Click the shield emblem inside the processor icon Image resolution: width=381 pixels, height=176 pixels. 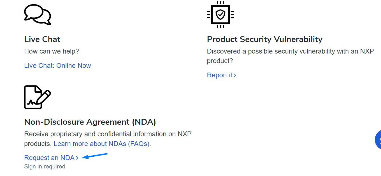[x=220, y=15]
